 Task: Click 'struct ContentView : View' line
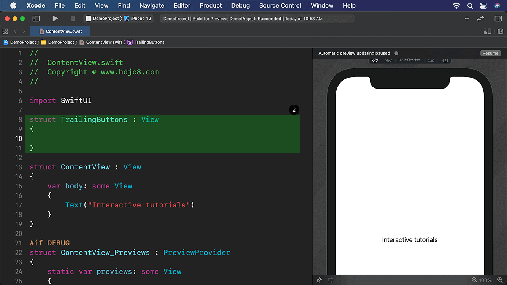pos(86,167)
